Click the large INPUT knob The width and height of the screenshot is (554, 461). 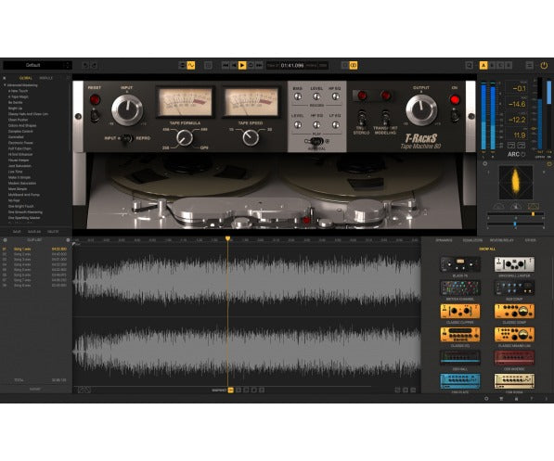[x=127, y=109]
